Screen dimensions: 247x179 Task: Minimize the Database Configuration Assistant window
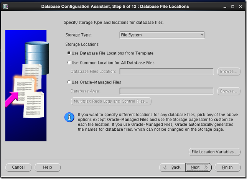point(225,7)
